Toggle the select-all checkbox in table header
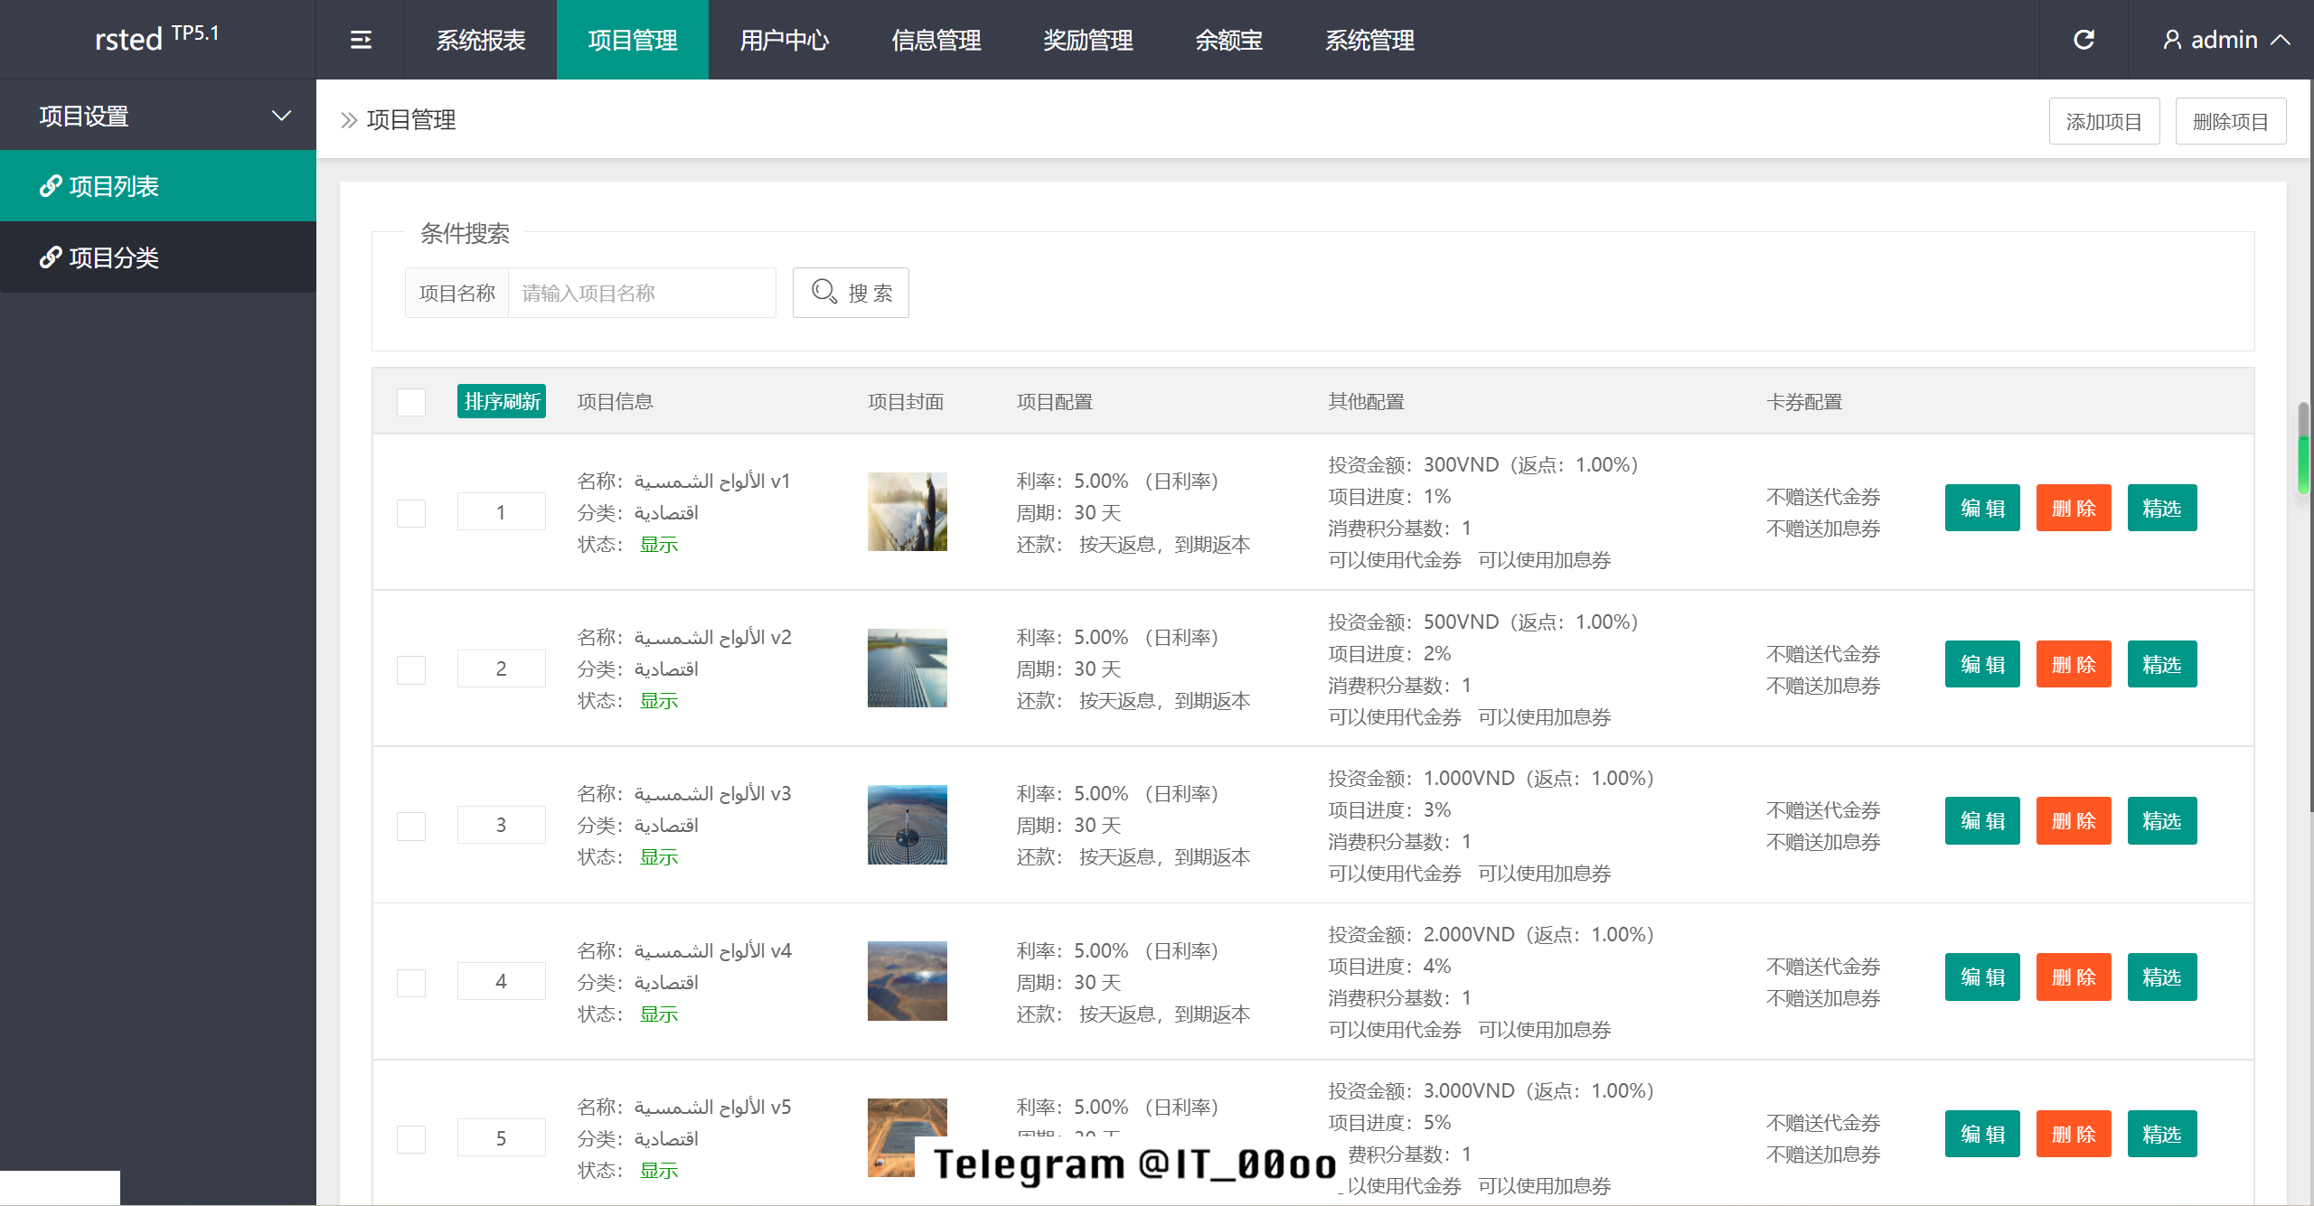The width and height of the screenshot is (2314, 1206). point(411,402)
